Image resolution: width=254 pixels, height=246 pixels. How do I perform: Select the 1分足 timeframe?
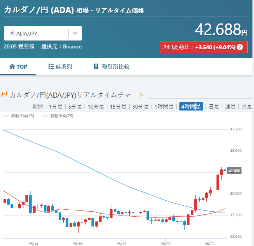(55, 107)
